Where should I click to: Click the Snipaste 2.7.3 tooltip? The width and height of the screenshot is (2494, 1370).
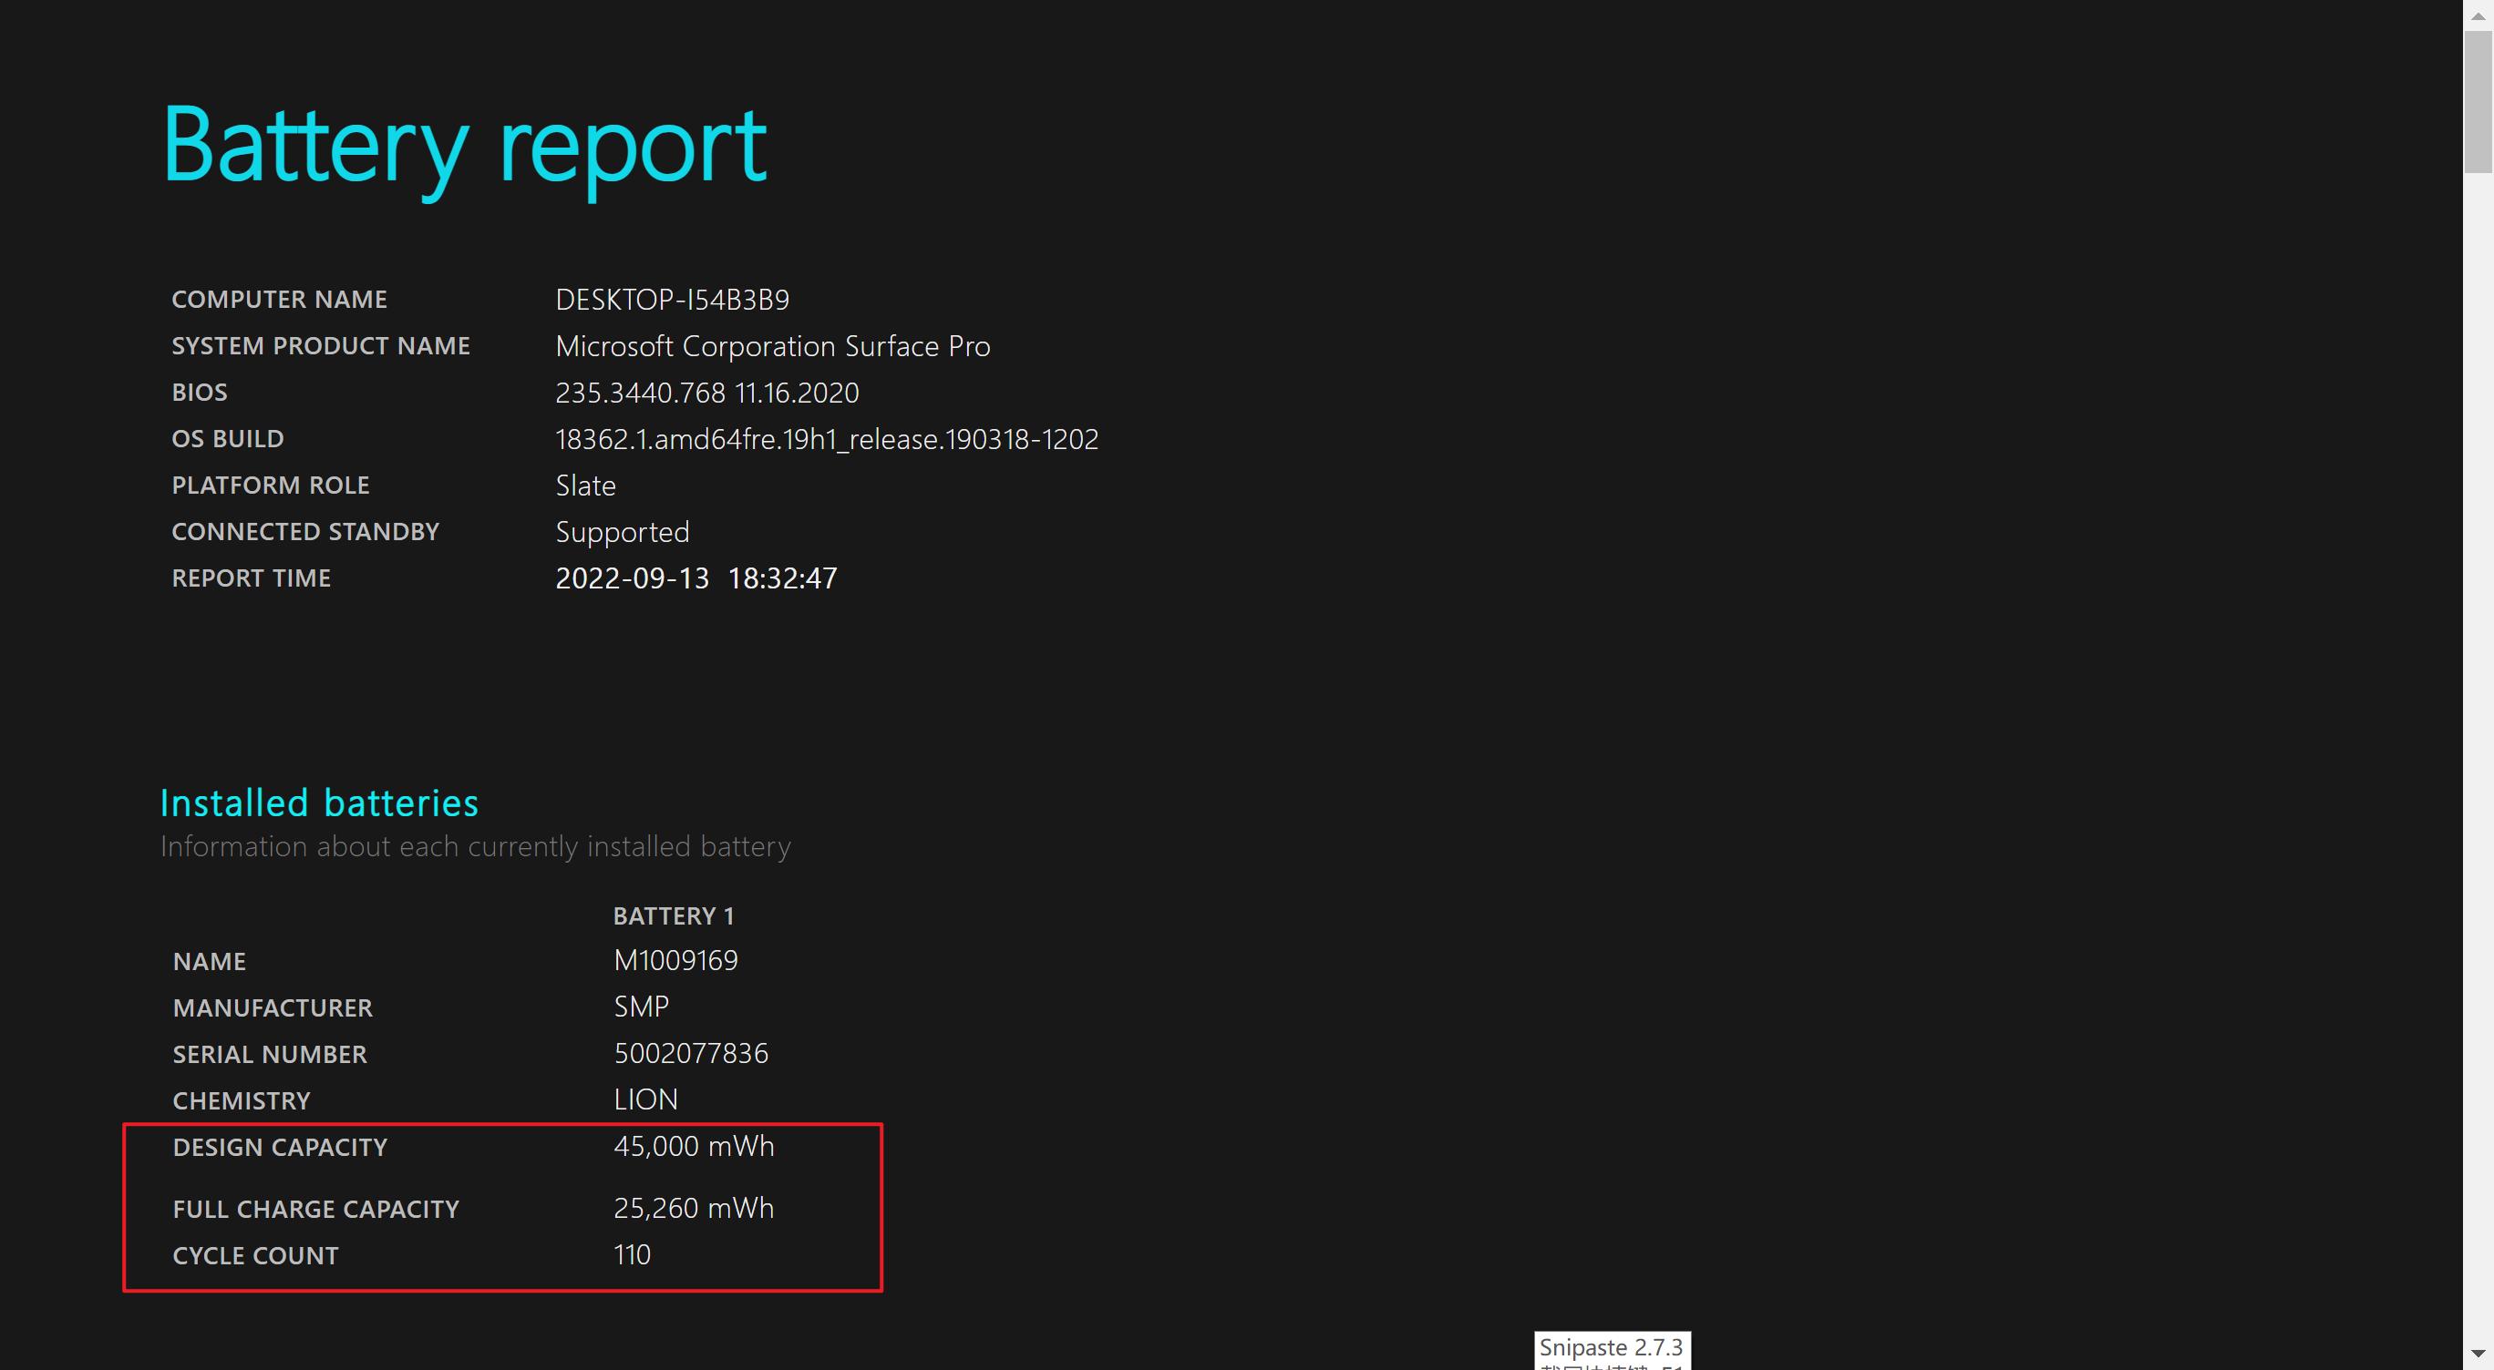pyautogui.click(x=1611, y=1349)
